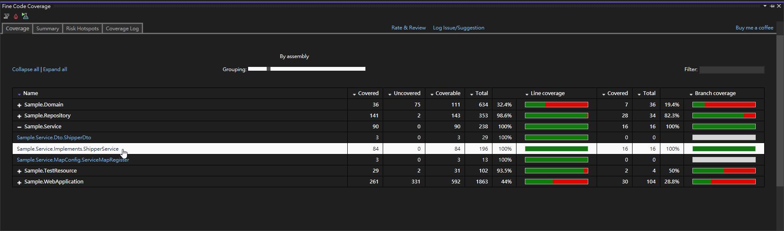Image resolution: width=784 pixels, height=231 pixels.
Task: Sort by Line coverage column arrow
Action: pos(527,94)
